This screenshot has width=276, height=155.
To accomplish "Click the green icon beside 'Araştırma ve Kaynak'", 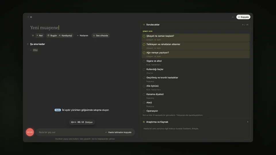I will pos(144,122).
